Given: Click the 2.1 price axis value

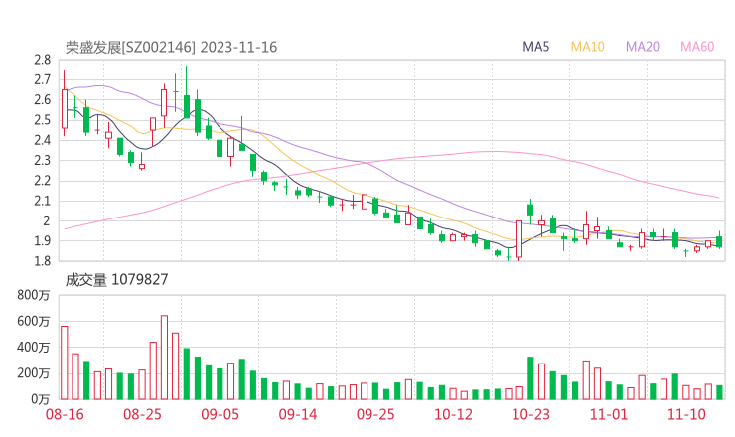Looking at the screenshot, I should [x=42, y=201].
